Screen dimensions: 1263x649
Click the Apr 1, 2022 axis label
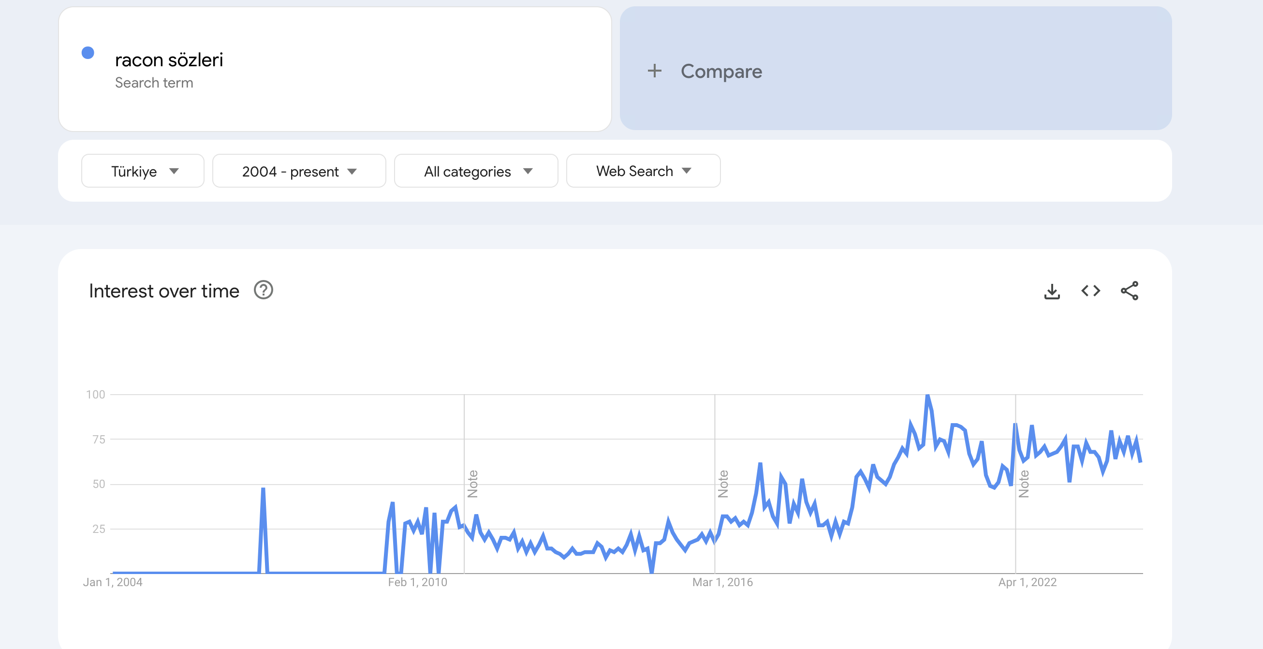[x=1028, y=582]
